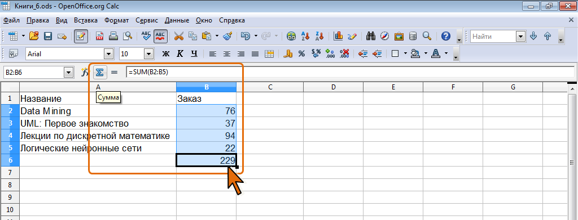This screenshot has width=578, height=220.
Task: Expand the Borders dropdown arrow
Action: 405,53
